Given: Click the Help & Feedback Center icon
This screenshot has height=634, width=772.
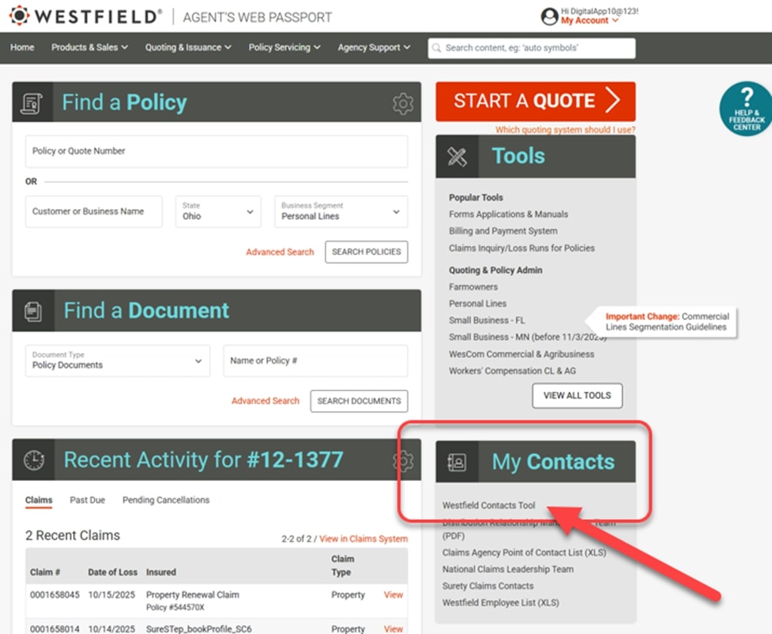Looking at the screenshot, I should (x=746, y=110).
